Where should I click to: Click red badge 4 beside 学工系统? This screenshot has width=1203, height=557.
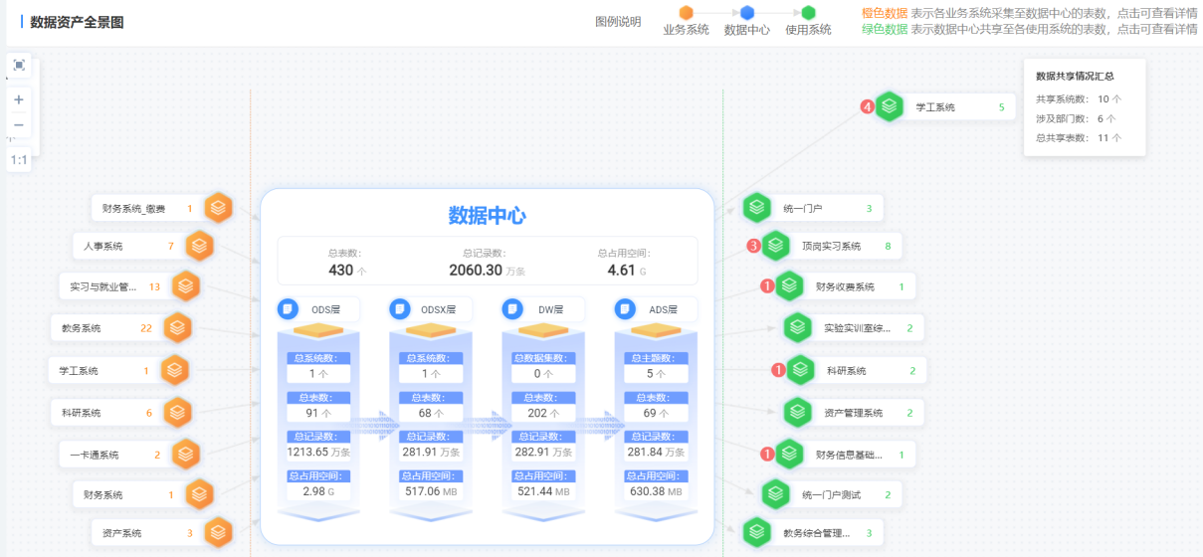(867, 106)
